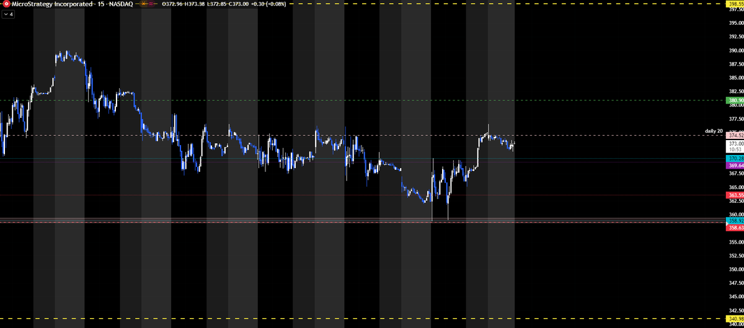744x328 pixels.
Task: Select the 398 yellow price label at top
Action: (735, 4)
